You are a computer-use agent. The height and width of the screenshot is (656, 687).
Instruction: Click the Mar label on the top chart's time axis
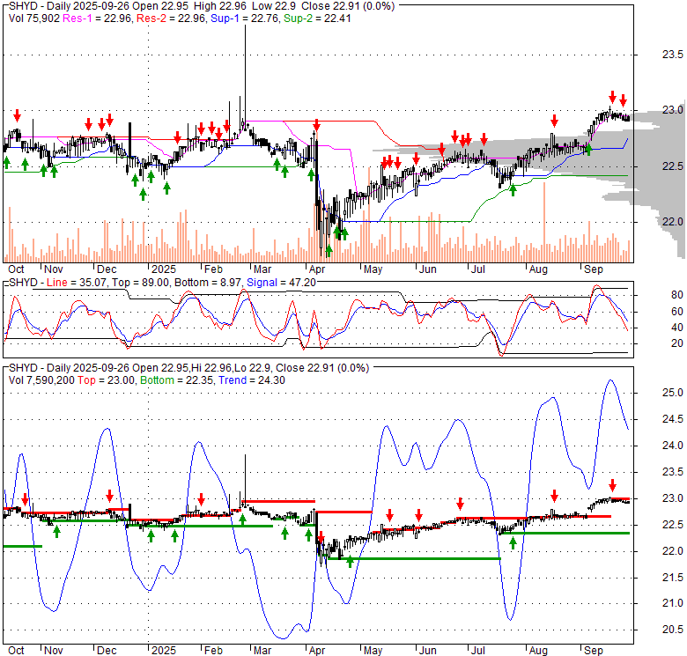pyautogui.click(x=262, y=269)
